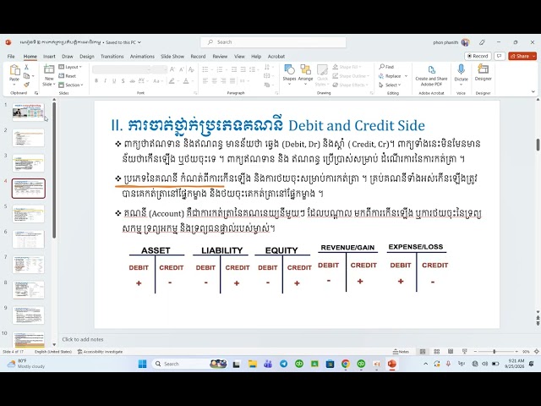Open the Share button dropdown arrow
The width and height of the screenshot is (541, 406).
pyautogui.click(x=534, y=56)
